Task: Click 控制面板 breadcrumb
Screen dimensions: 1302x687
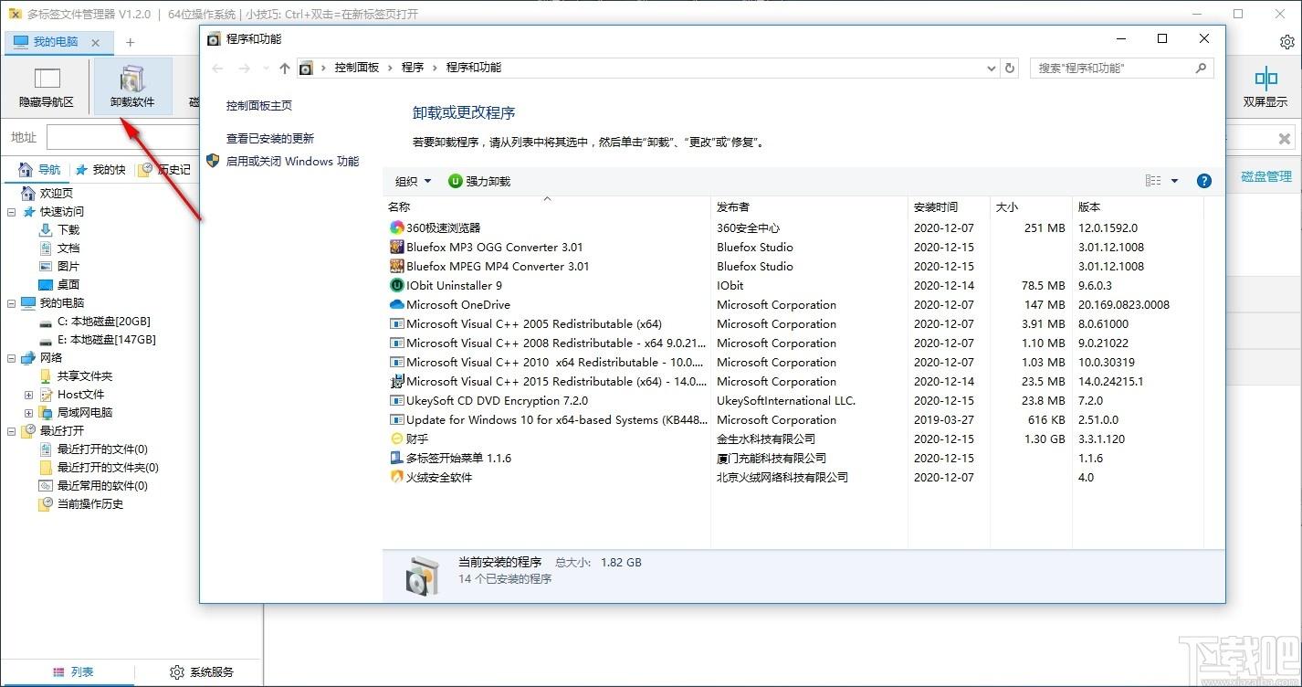Action: [357, 68]
